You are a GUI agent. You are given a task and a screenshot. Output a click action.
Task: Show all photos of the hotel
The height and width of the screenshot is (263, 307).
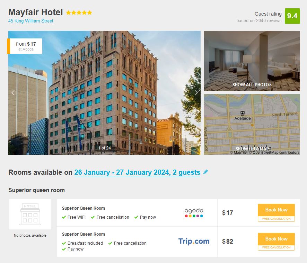click(252, 85)
